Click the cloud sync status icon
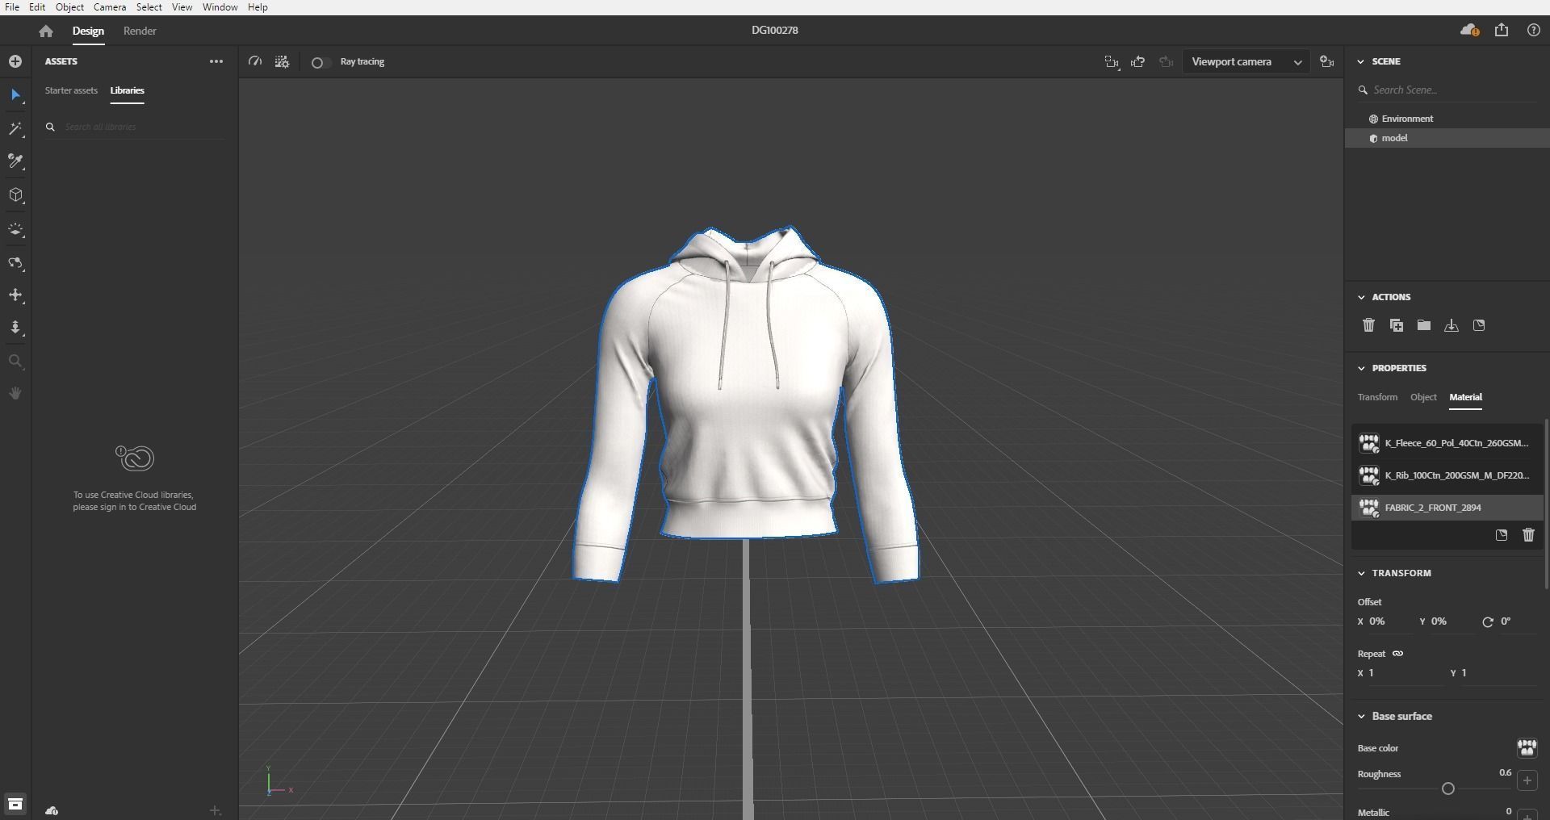The width and height of the screenshot is (1550, 820). click(x=1469, y=30)
